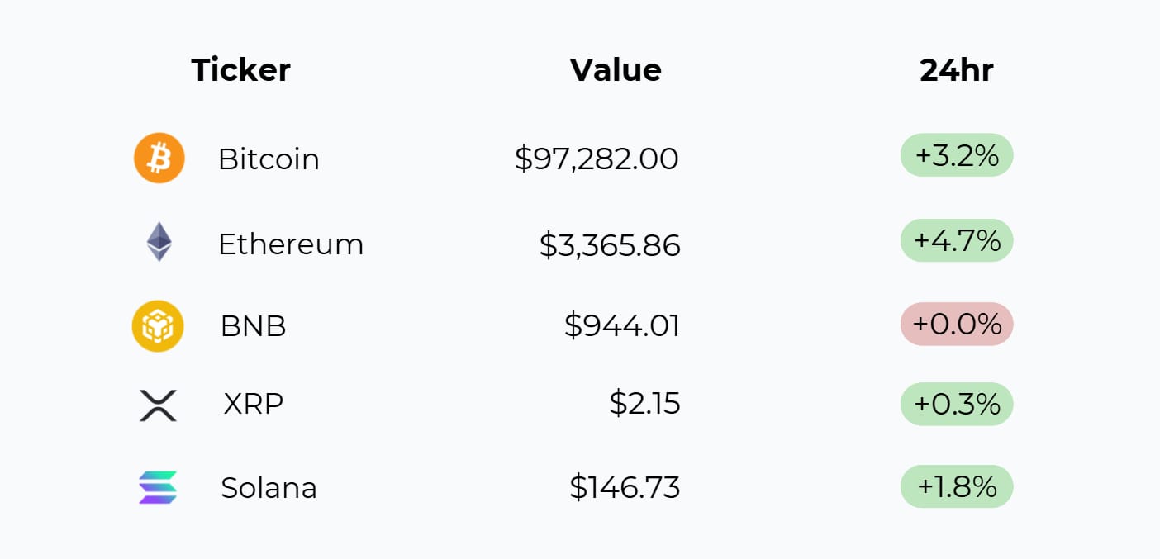Click the Ethereum diamond logo icon

[159, 243]
